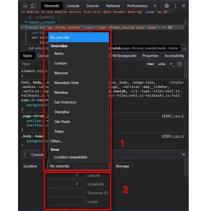Toggle the computed styles sidebar icon
Viewport: 211px width, 211px height.
[x=179, y=64]
